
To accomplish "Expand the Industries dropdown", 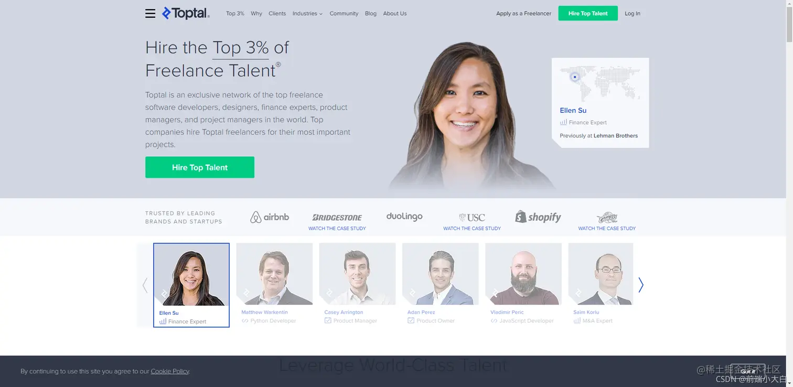I will tap(307, 14).
